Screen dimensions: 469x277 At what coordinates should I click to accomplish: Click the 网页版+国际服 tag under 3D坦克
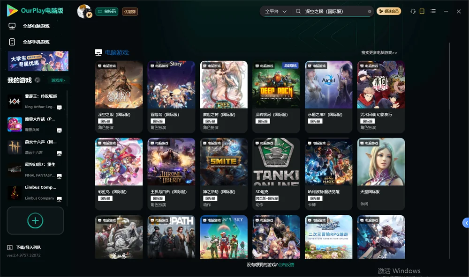pos(267,198)
